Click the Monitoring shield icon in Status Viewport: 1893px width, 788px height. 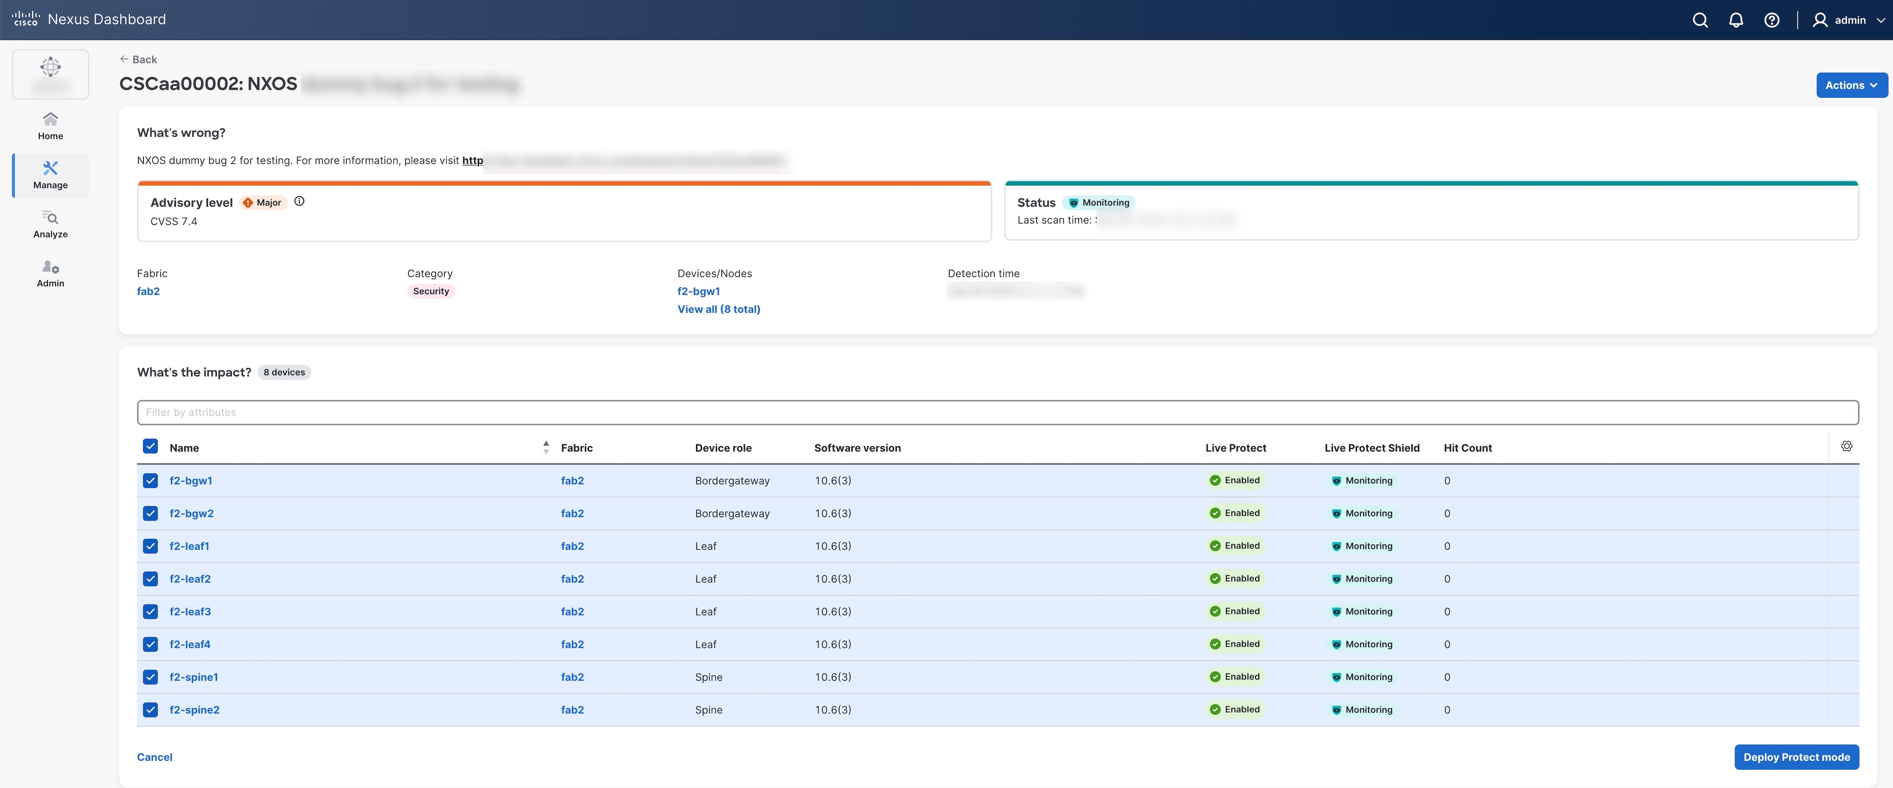click(x=1074, y=203)
